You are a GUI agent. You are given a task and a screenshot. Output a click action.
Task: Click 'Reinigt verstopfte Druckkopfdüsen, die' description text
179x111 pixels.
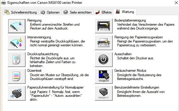pos(57,41)
